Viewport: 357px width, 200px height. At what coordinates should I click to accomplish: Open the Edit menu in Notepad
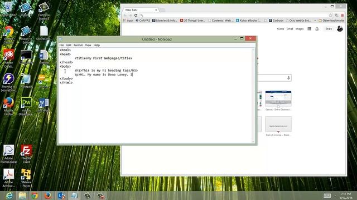click(69, 45)
